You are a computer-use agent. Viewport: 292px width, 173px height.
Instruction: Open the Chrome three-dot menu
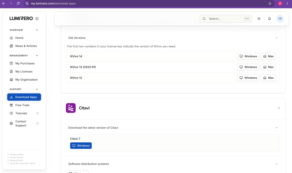287,3
